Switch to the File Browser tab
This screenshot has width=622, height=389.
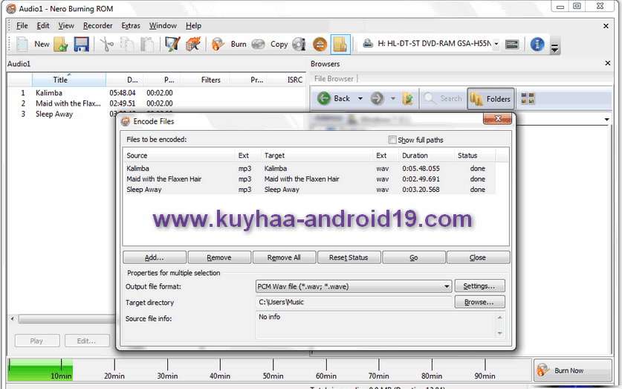tap(334, 79)
